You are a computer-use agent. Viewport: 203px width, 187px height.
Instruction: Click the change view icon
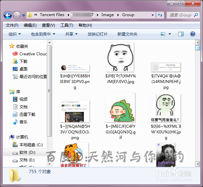163,34
